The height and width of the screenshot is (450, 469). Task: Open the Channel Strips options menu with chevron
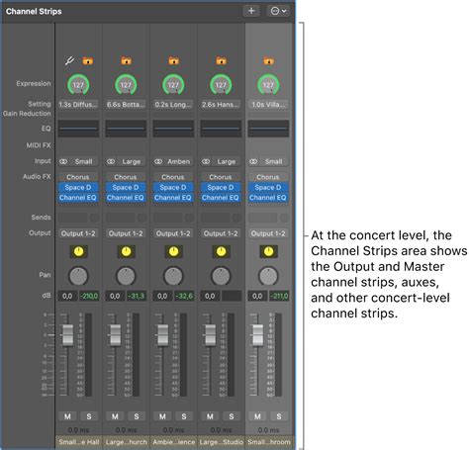click(x=278, y=11)
